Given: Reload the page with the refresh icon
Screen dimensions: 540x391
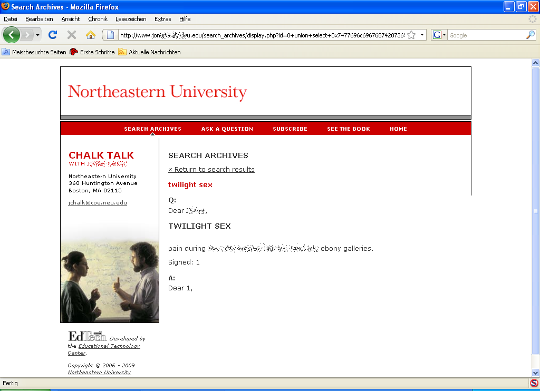Looking at the screenshot, I should tap(52, 35).
